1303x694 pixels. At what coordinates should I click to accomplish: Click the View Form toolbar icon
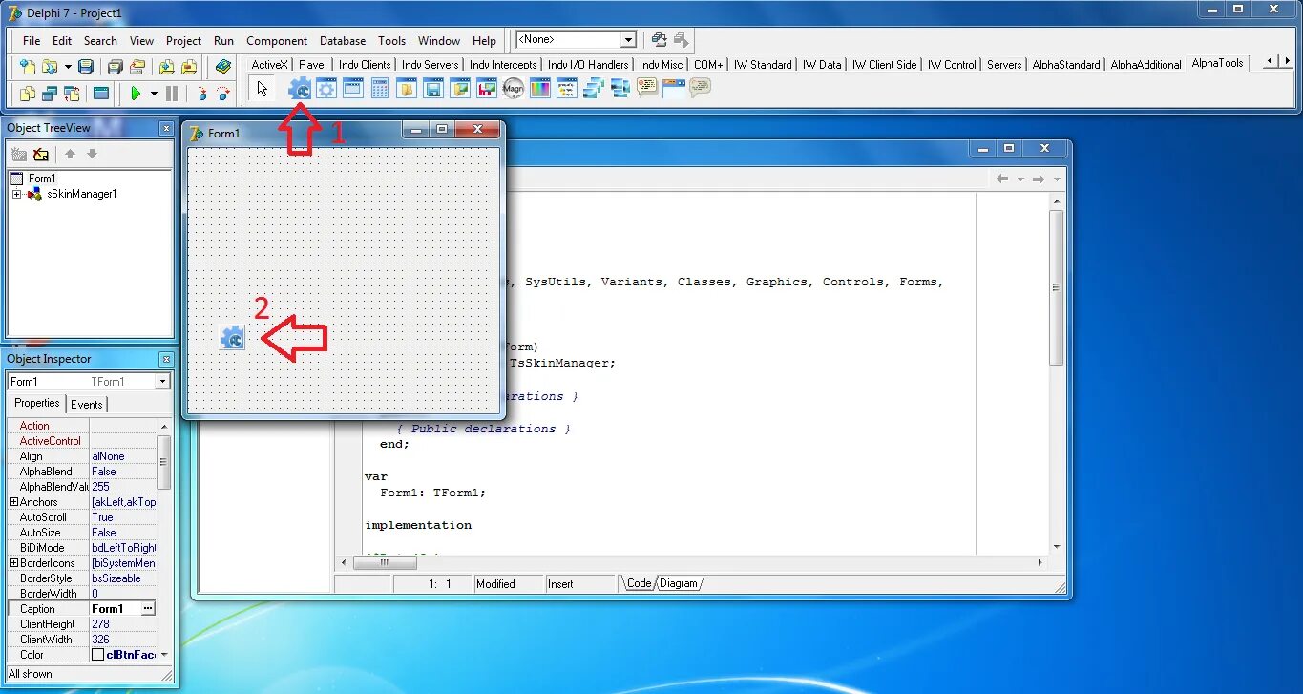(49, 94)
